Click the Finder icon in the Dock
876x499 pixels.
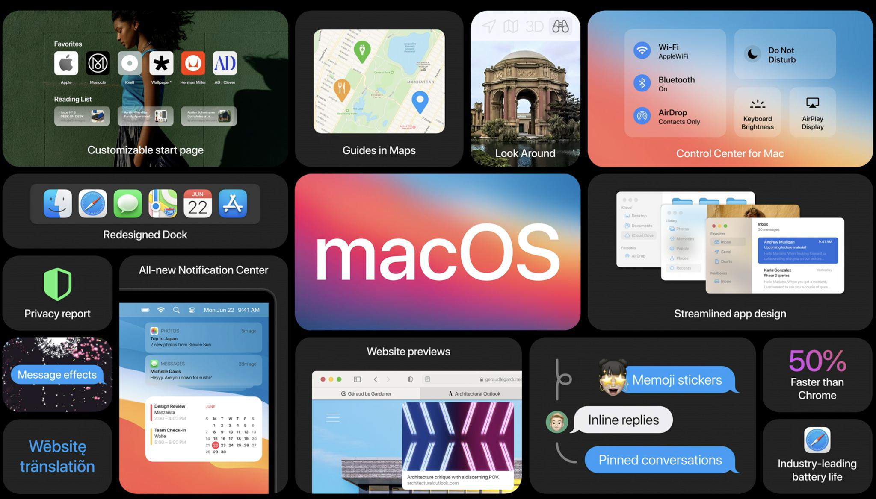tap(58, 203)
